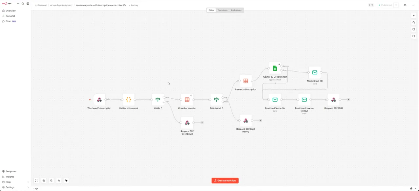Click the Execute workflow button
The image size is (419, 191).
(225, 181)
